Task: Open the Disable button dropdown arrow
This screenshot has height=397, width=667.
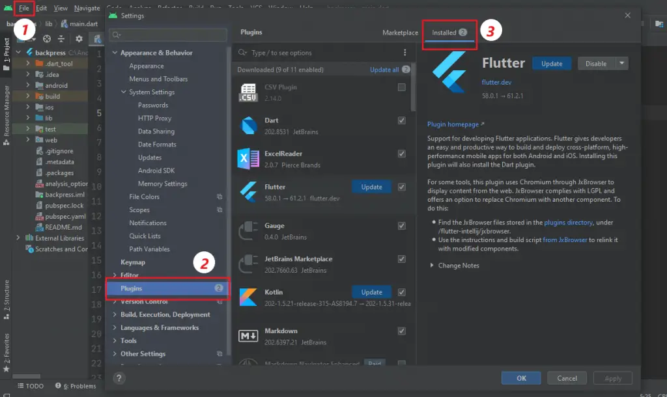Action: pyautogui.click(x=621, y=63)
